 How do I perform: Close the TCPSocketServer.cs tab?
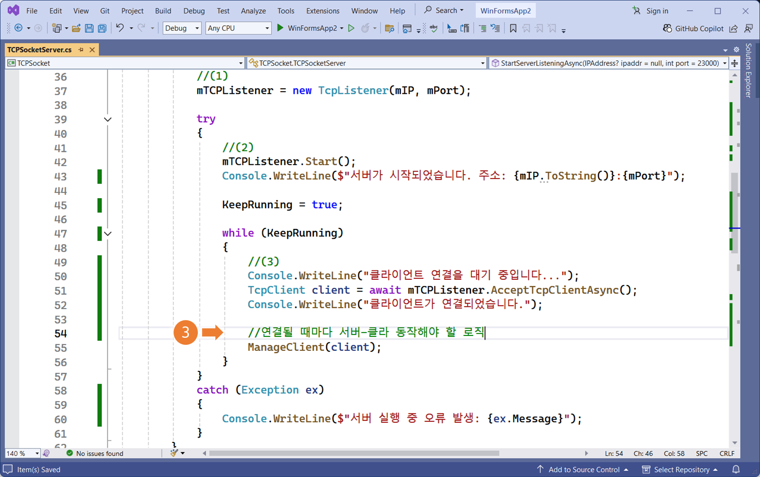coord(92,50)
